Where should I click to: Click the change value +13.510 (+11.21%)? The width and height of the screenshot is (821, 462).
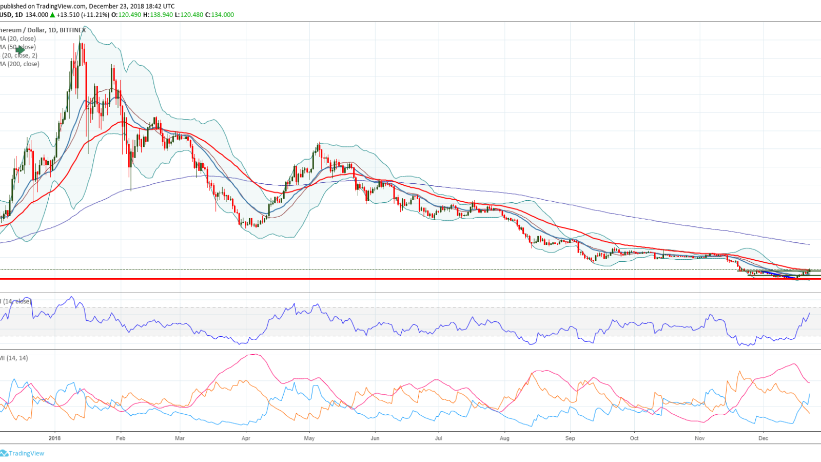pos(83,15)
